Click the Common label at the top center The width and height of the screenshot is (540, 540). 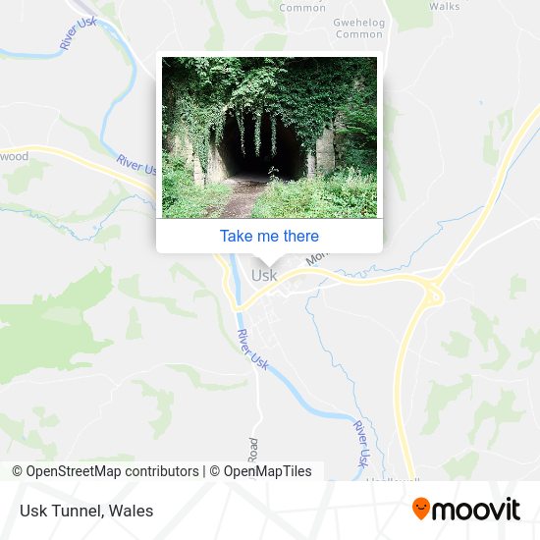click(x=302, y=8)
